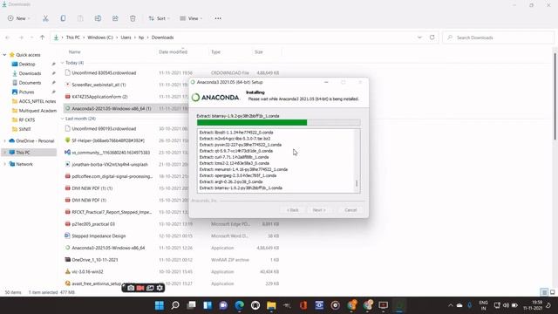Refresh the Downloads folder

[x=432, y=38]
